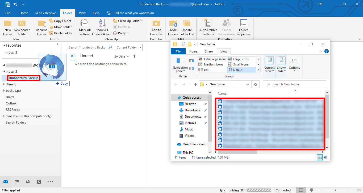363x193 pixels.
Task: Open People view in navigation bar
Action: click(x=28, y=182)
